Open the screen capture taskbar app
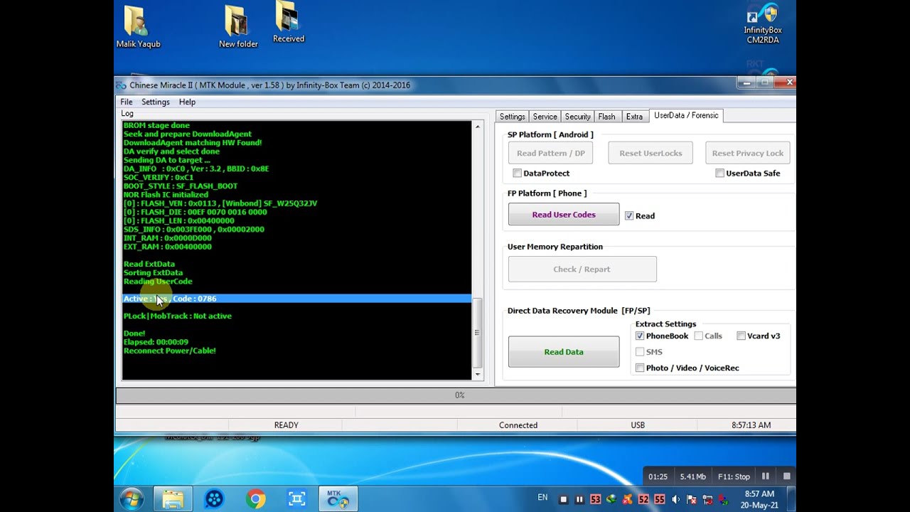 pos(297,499)
